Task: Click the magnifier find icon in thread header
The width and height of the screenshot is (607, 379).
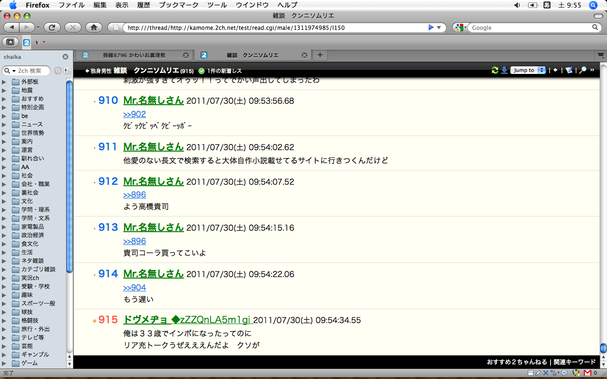Action: 583,70
